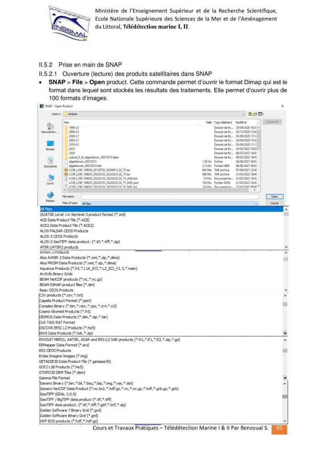Create a new folder with toolbar icon
This screenshot has height=461, width=326.
255,114
